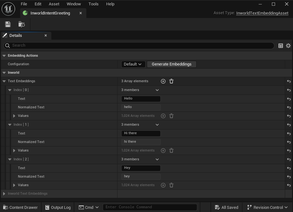Image resolution: width=293 pixels, height=212 pixels.
Task: Reset Index [2] to default value
Action: (x=289, y=159)
